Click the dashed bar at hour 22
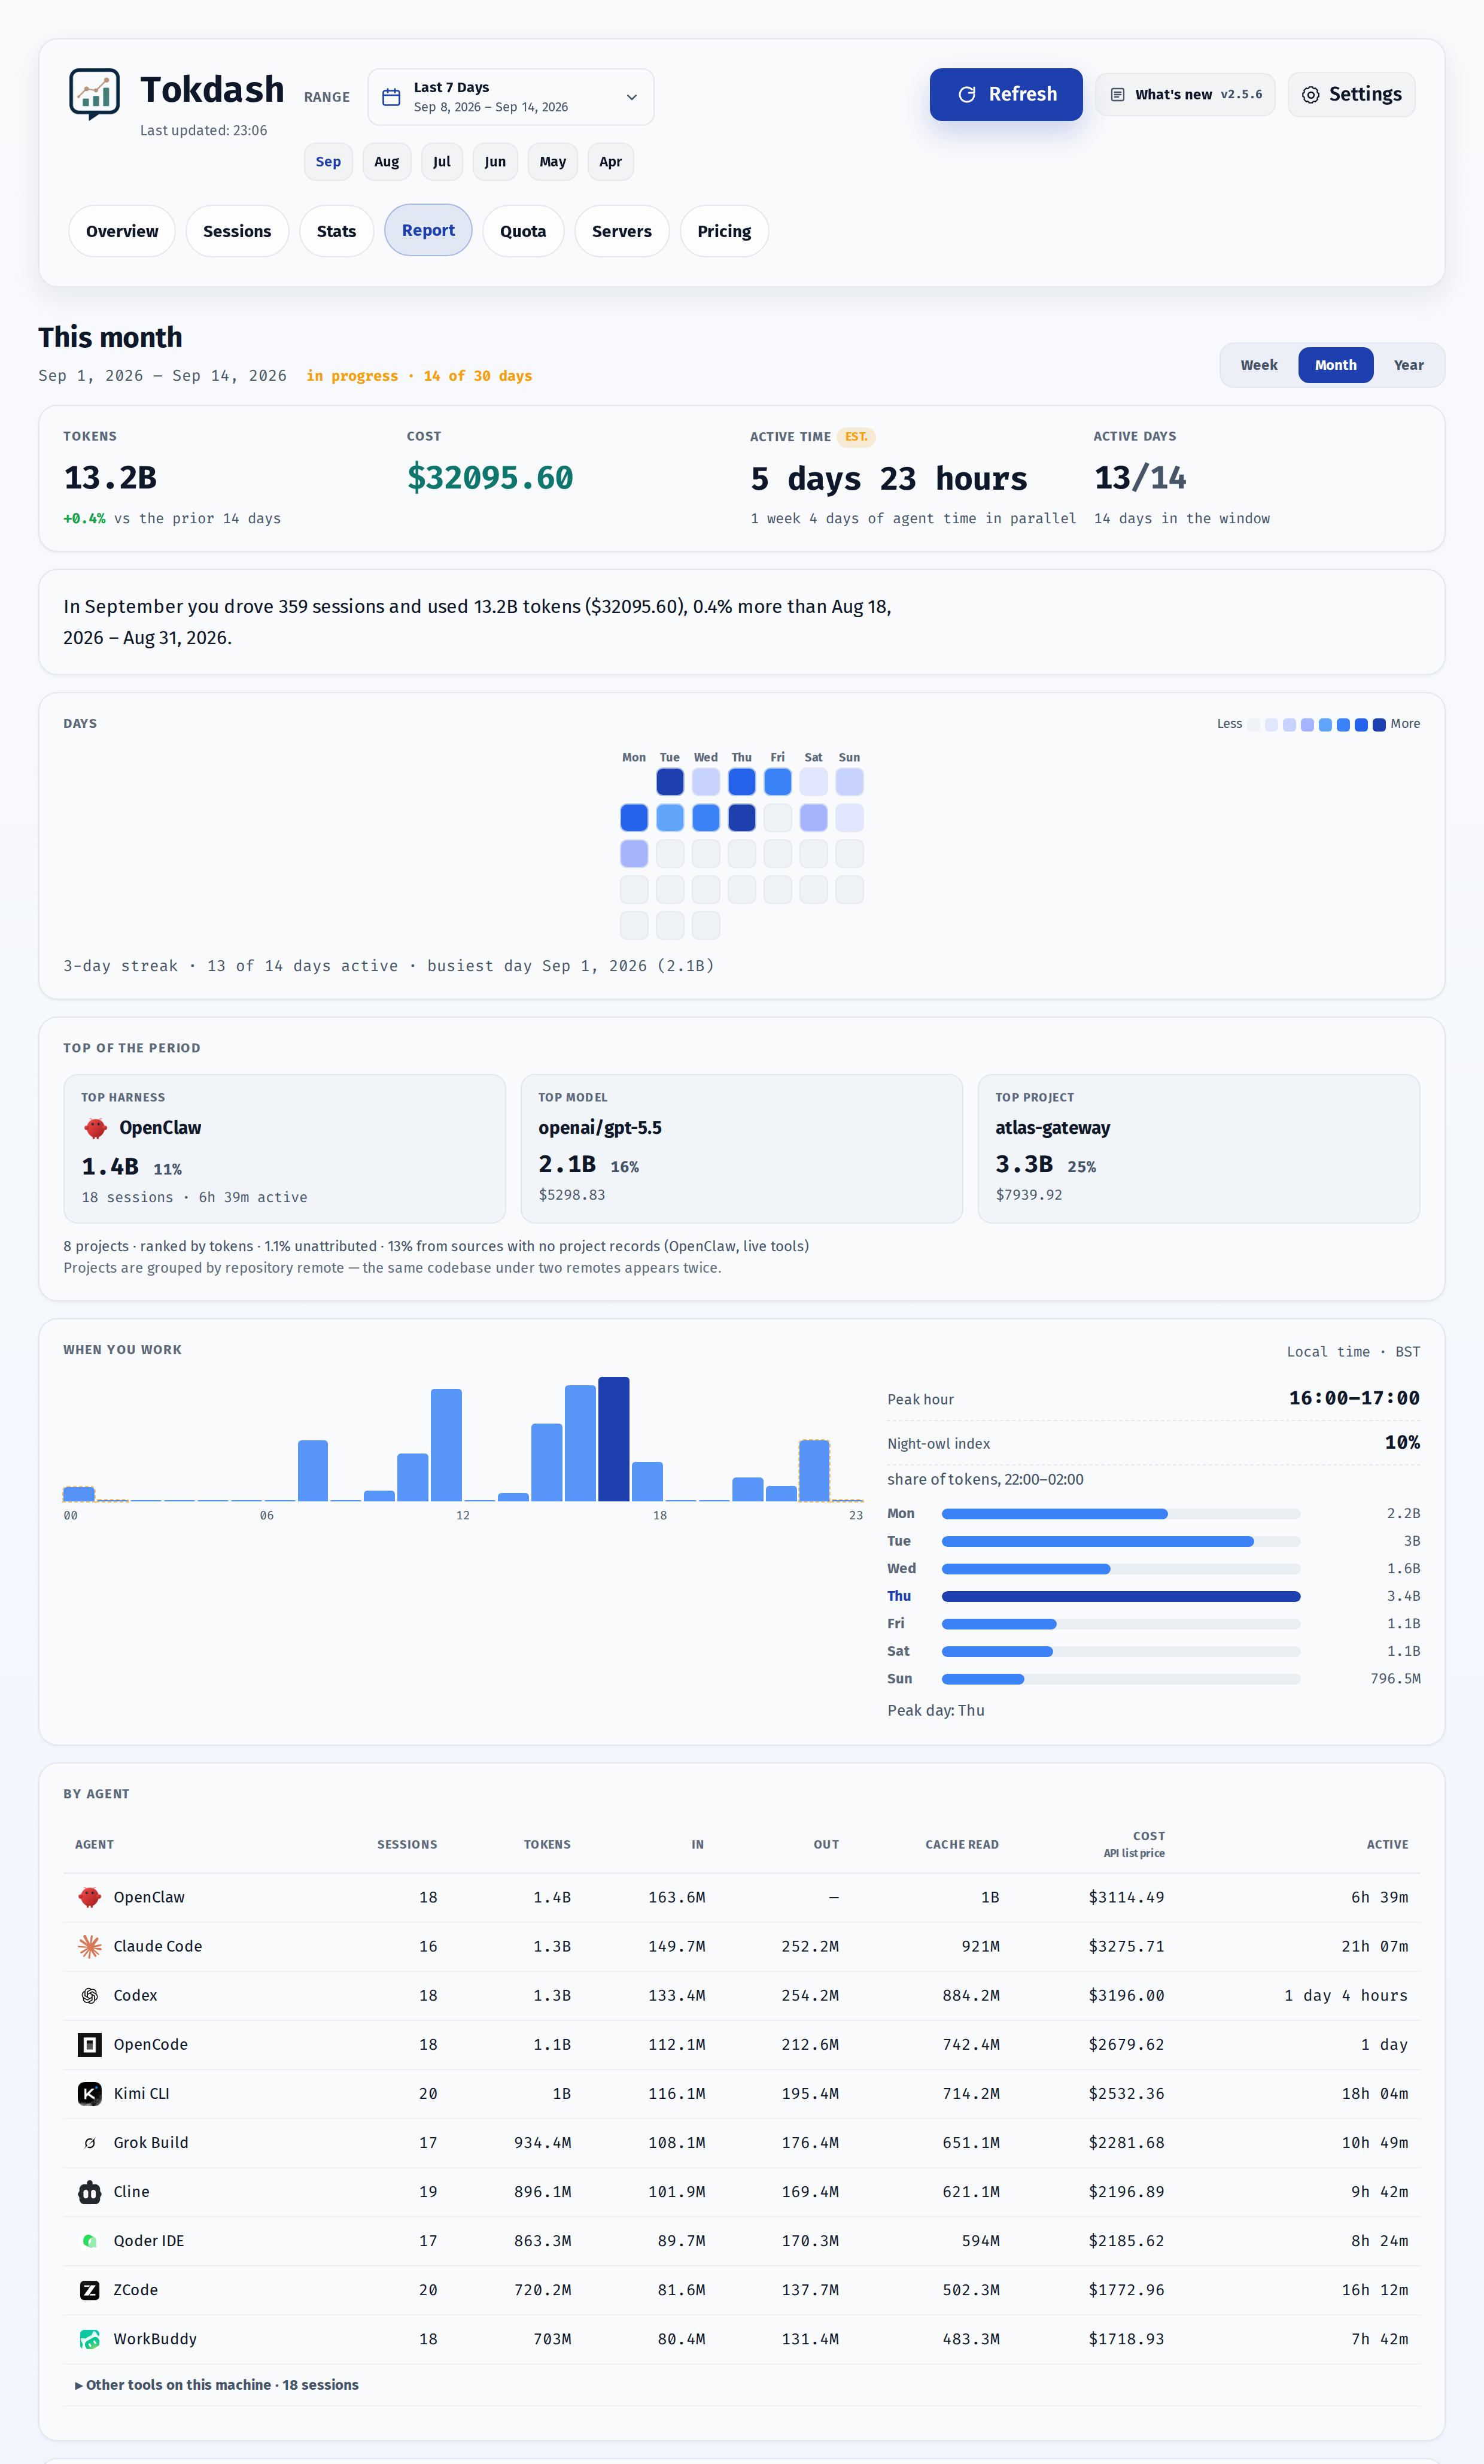Image resolution: width=1484 pixels, height=2464 pixels. 814,1471
